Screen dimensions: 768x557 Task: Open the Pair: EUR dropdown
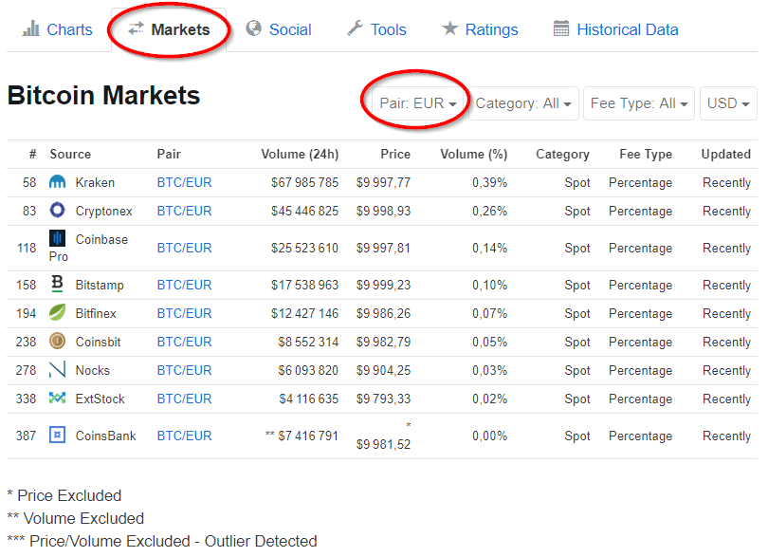point(418,103)
